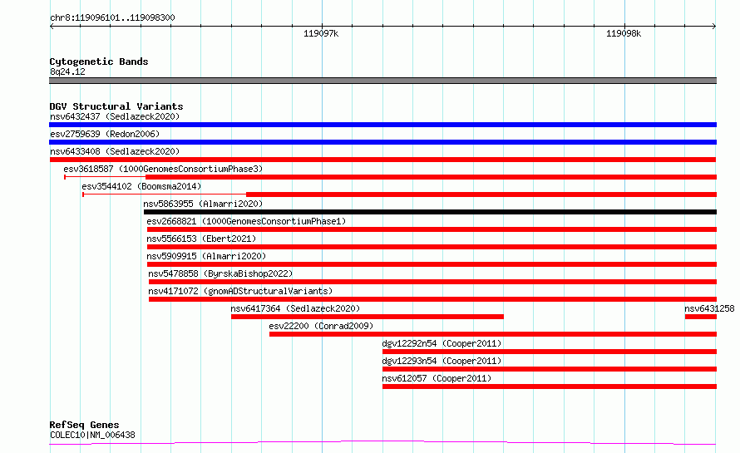Viewport: 740px width, 453px height.
Task: Click the COLEC10|NM_006438 gene label
Action: (x=92, y=435)
